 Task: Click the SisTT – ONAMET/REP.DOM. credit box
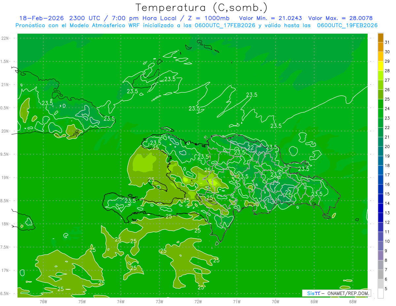[336, 293]
